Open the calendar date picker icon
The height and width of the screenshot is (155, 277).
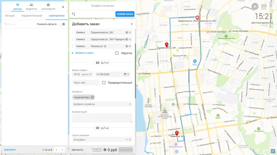pos(125,74)
